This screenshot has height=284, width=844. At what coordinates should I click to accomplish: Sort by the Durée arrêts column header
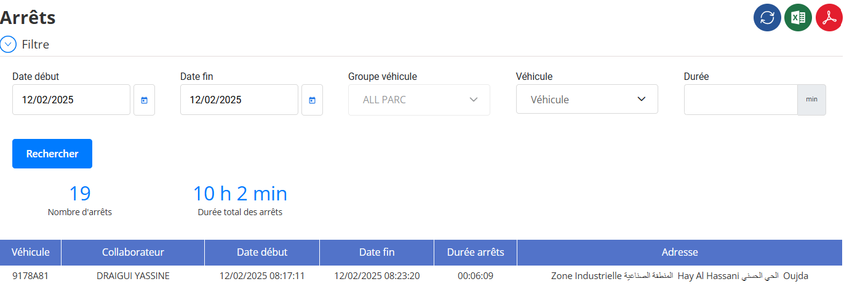[476, 252]
